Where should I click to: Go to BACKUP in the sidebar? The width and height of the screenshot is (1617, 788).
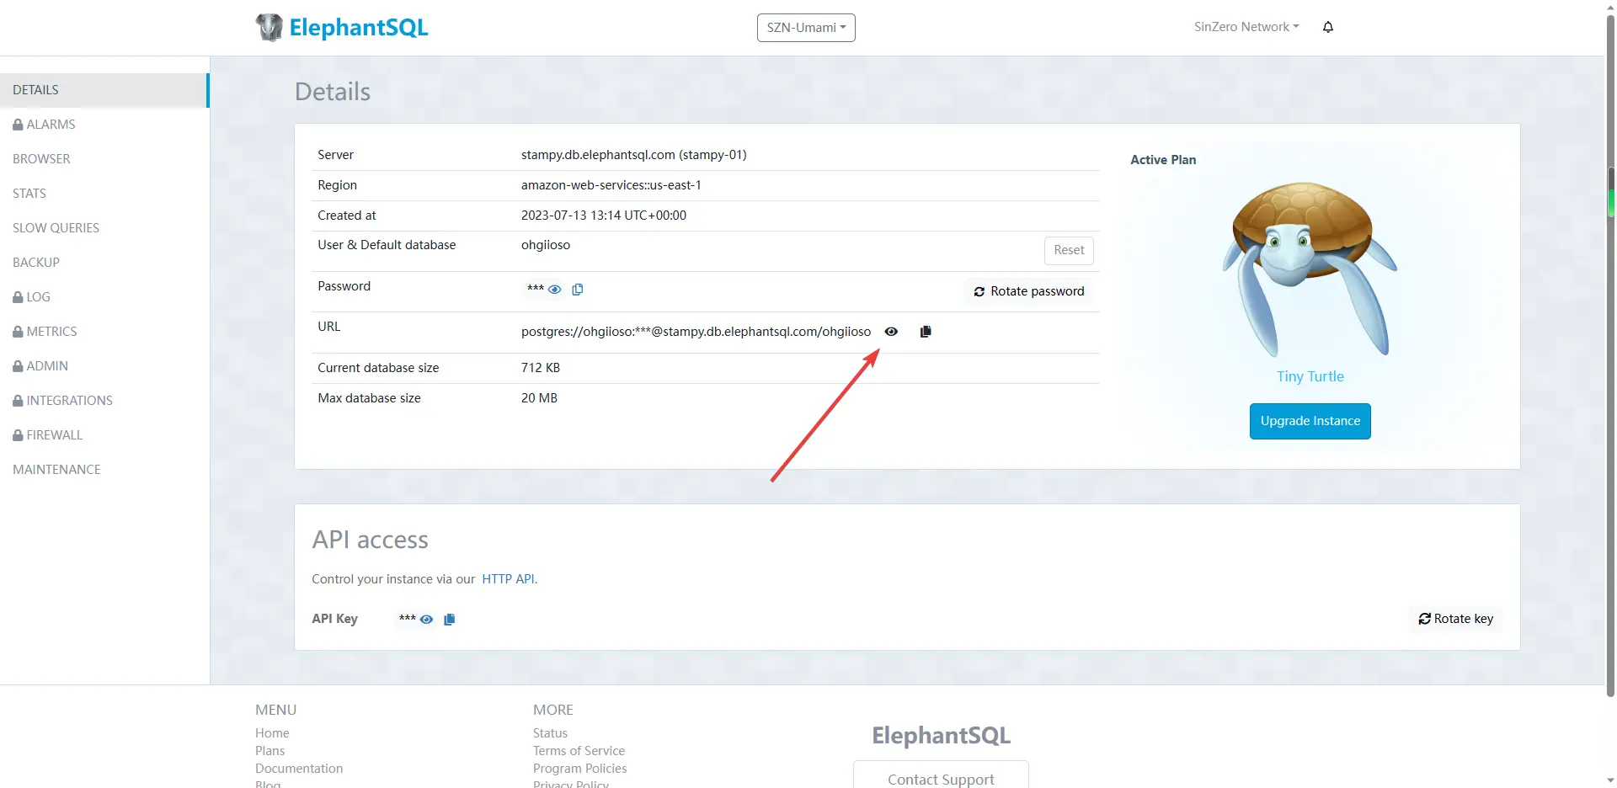click(104, 263)
